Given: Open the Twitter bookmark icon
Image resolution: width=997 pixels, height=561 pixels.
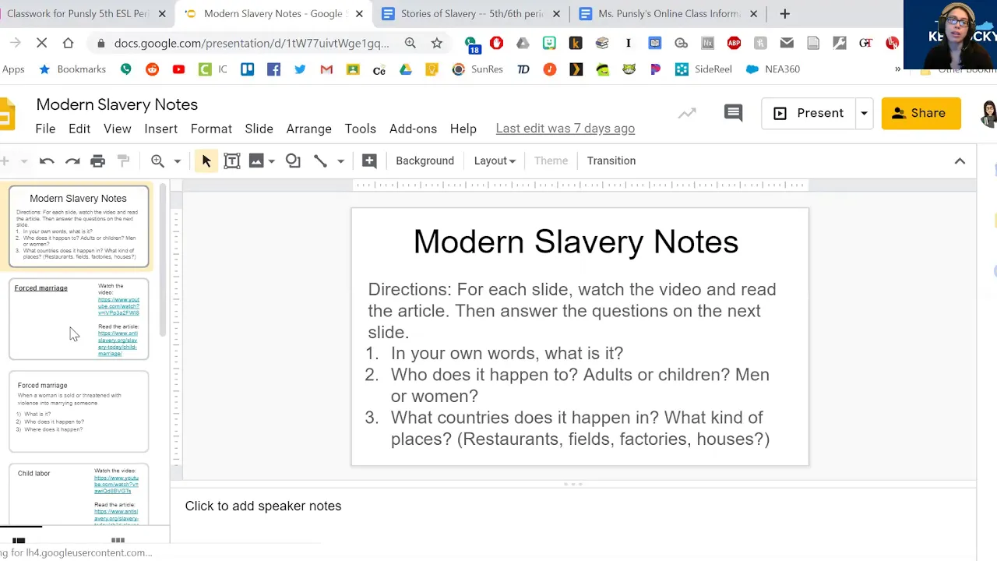Looking at the screenshot, I should point(300,69).
